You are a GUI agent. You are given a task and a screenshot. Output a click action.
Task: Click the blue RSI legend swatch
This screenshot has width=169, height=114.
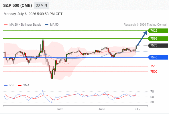(x=6, y=85)
